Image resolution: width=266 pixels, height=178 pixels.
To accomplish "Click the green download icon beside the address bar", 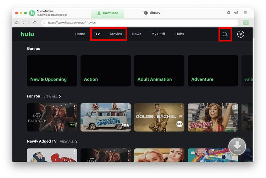I will (246, 23).
